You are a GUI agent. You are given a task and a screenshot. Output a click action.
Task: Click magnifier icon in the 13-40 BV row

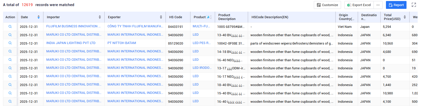click(10, 35)
